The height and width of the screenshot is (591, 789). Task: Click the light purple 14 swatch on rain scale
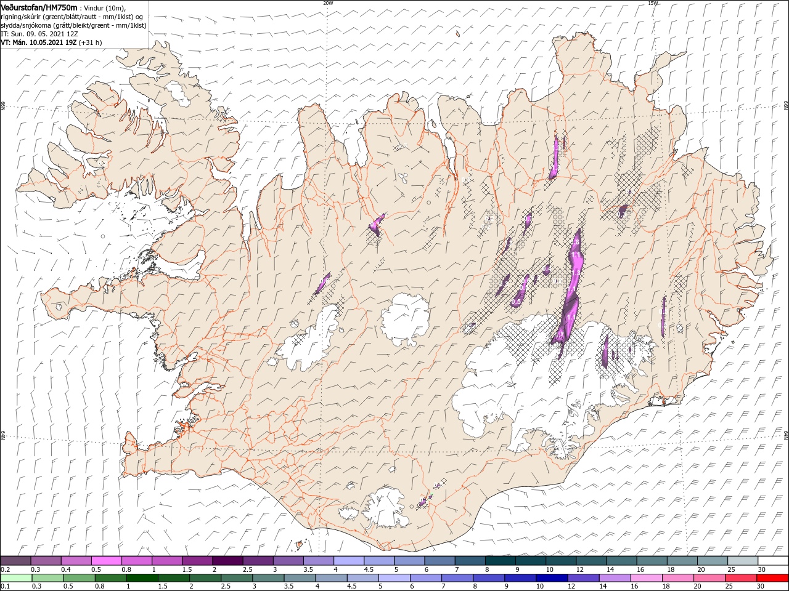pyautogui.click(x=615, y=578)
